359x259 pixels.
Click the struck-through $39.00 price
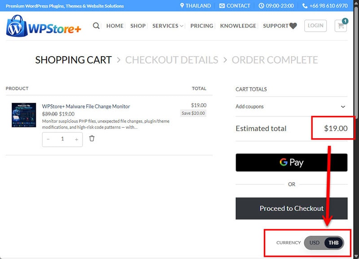50,114
